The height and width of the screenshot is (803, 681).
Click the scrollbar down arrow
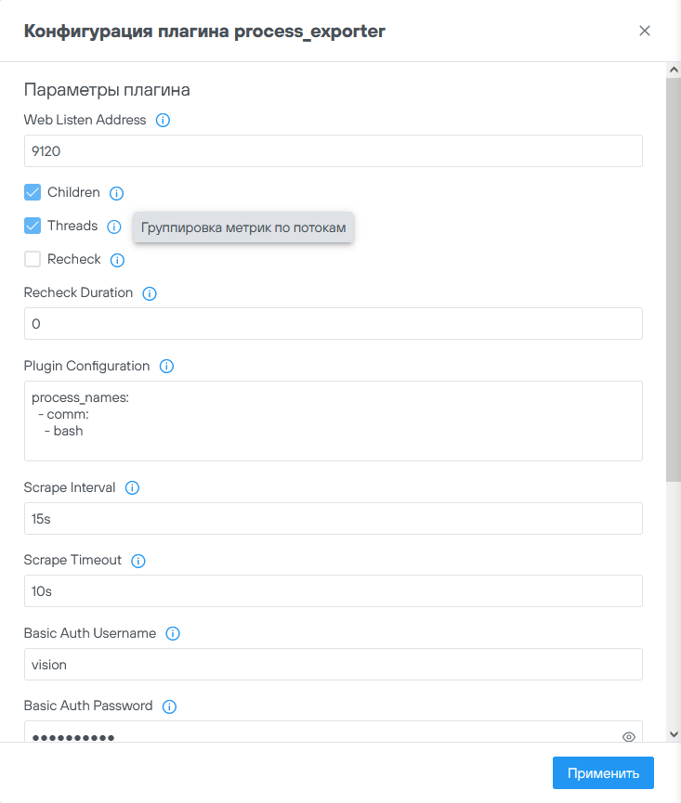[x=674, y=733]
